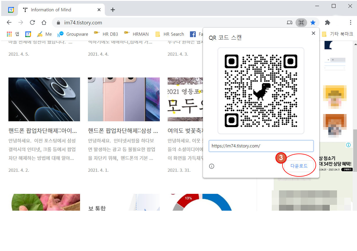
Task: Open the Groupware bookmark
Action: (73, 34)
